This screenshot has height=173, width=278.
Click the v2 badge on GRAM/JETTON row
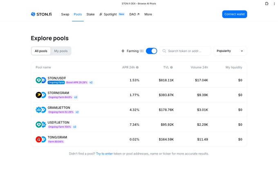tap(77, 112)
